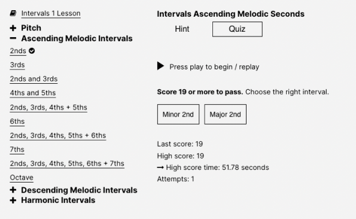Go to the 7ths exercise
This screenshot has width=356, height=219.
17,150
